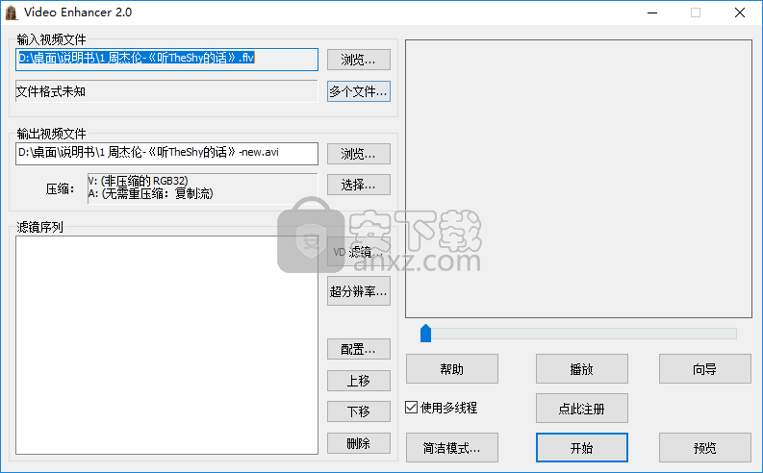
Task: Move filter up with 上移
Action: pos(359,381)
